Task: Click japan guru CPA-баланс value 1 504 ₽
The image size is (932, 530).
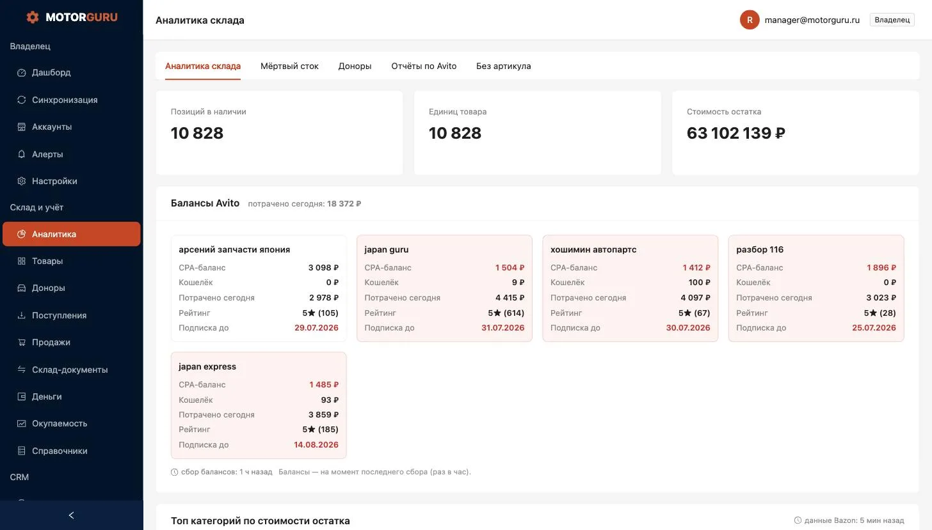Action: tap(510, 268)
